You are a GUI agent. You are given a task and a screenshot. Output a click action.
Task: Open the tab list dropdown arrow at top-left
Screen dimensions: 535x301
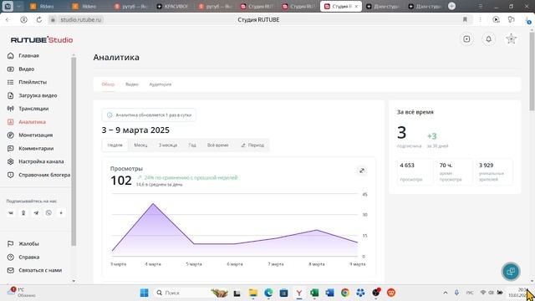18,6
